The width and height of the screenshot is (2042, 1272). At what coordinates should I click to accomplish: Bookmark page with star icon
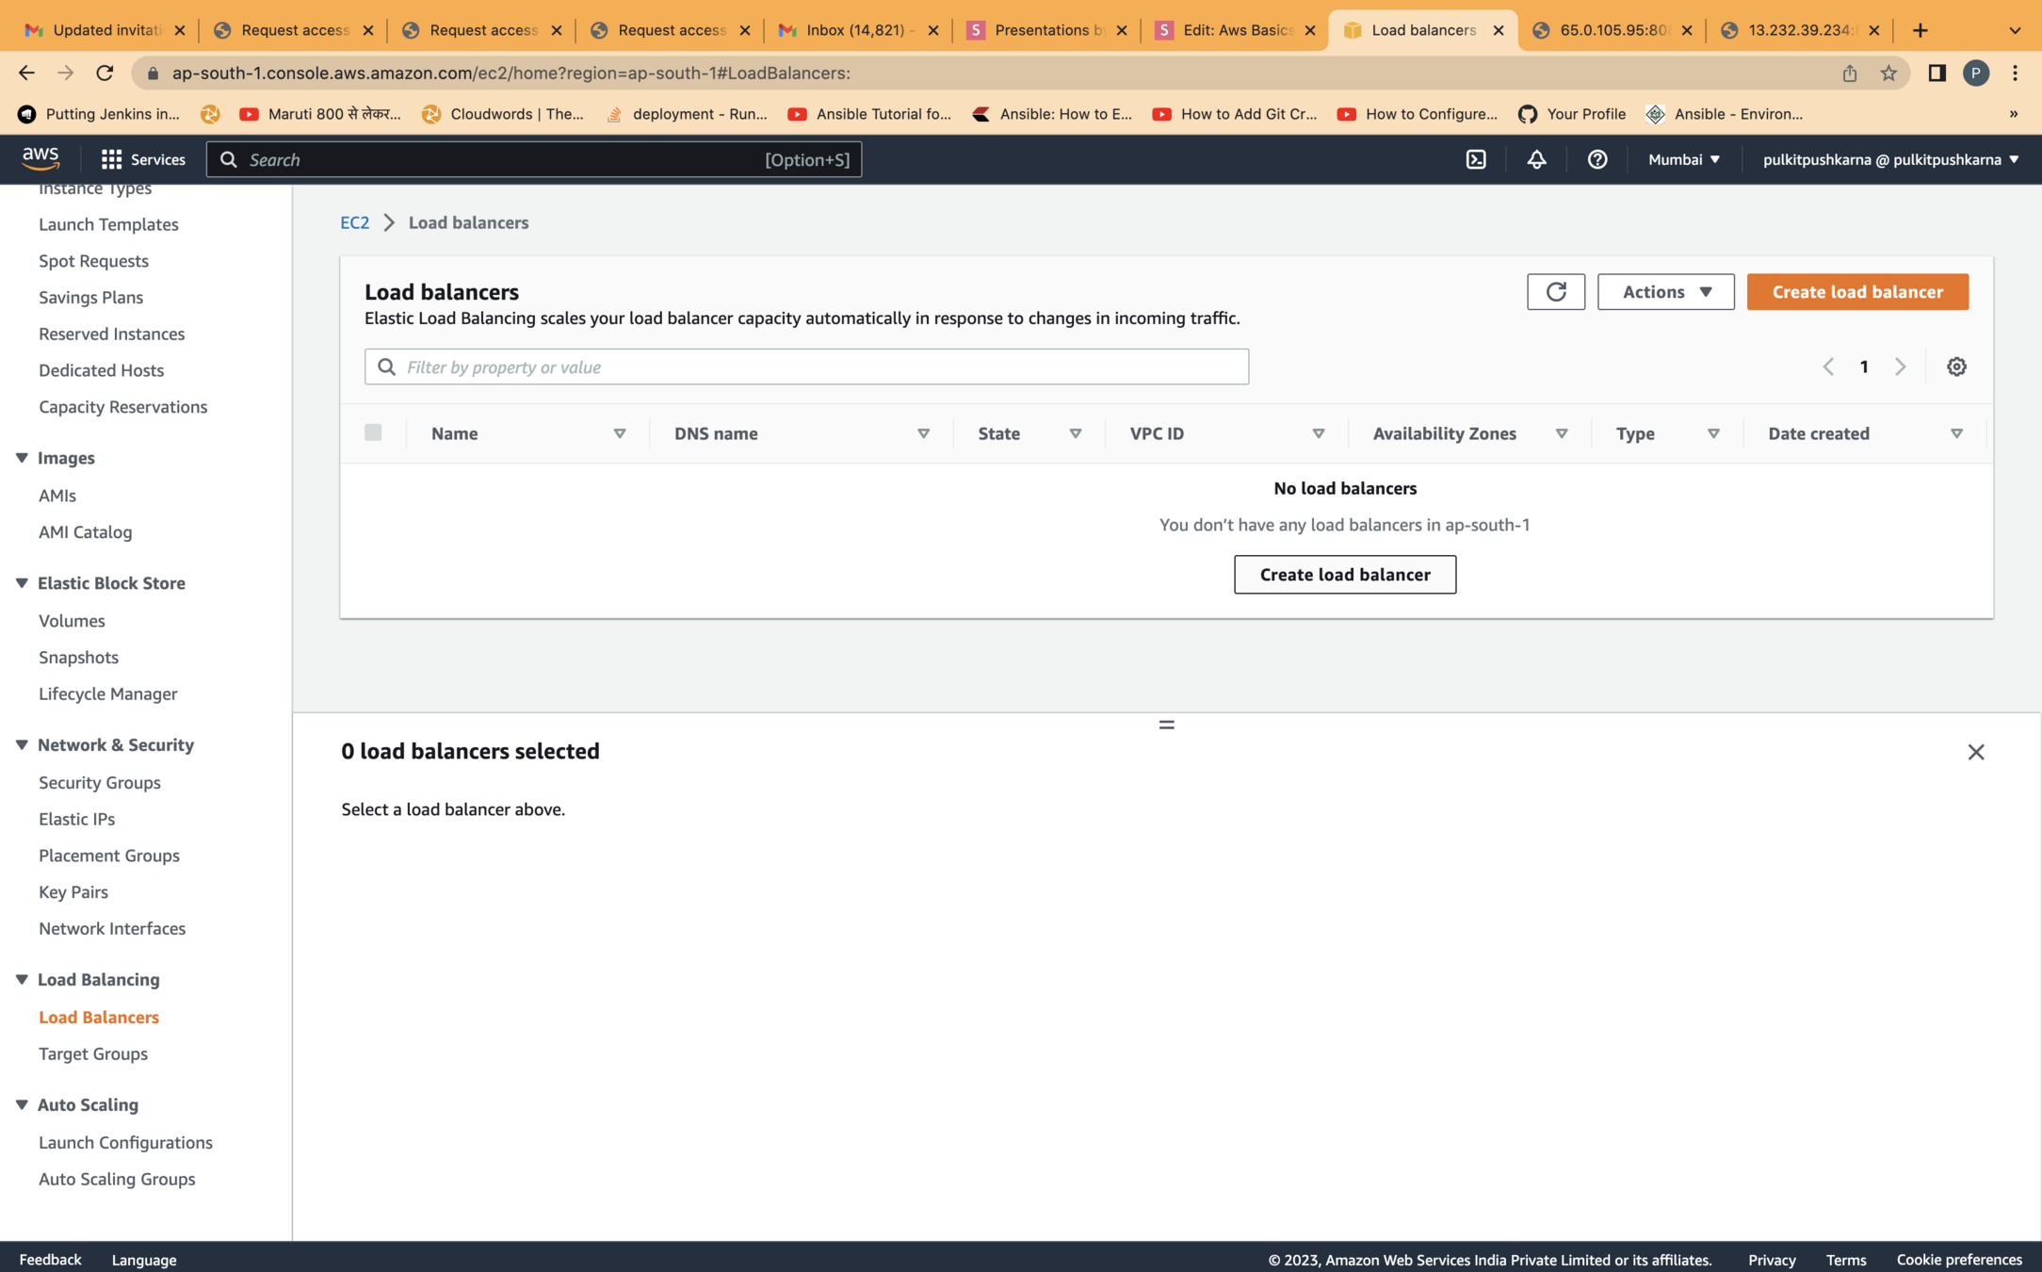tap(1888, 73)
